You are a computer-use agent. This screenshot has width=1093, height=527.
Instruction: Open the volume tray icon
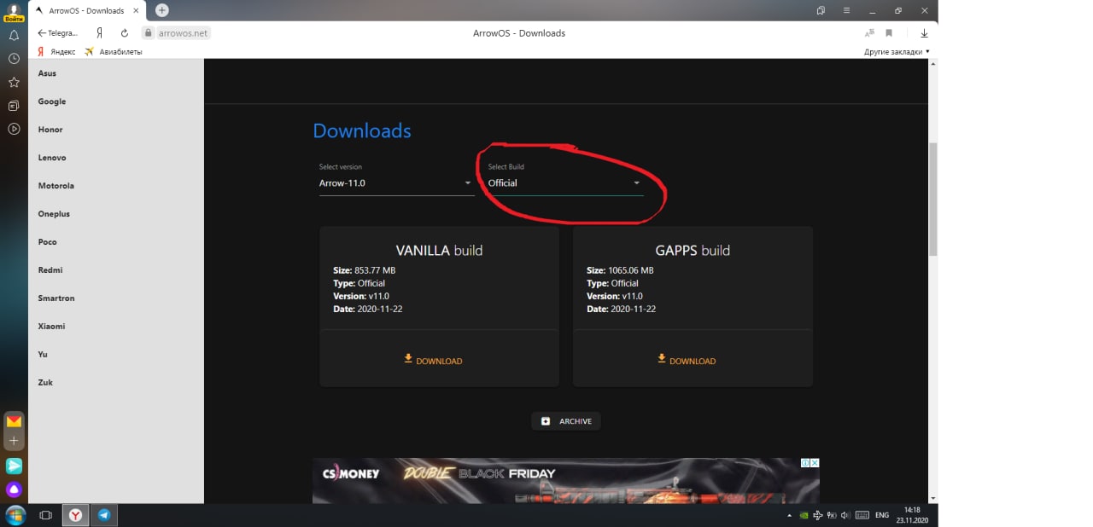tap(845, 515)
